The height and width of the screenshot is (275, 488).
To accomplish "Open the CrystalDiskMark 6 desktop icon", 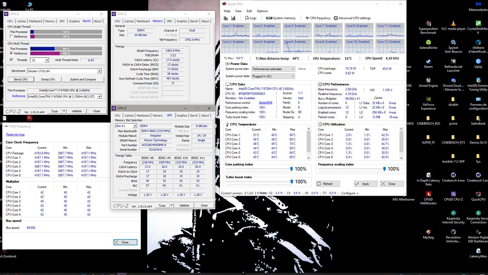I will click(478, 28).
